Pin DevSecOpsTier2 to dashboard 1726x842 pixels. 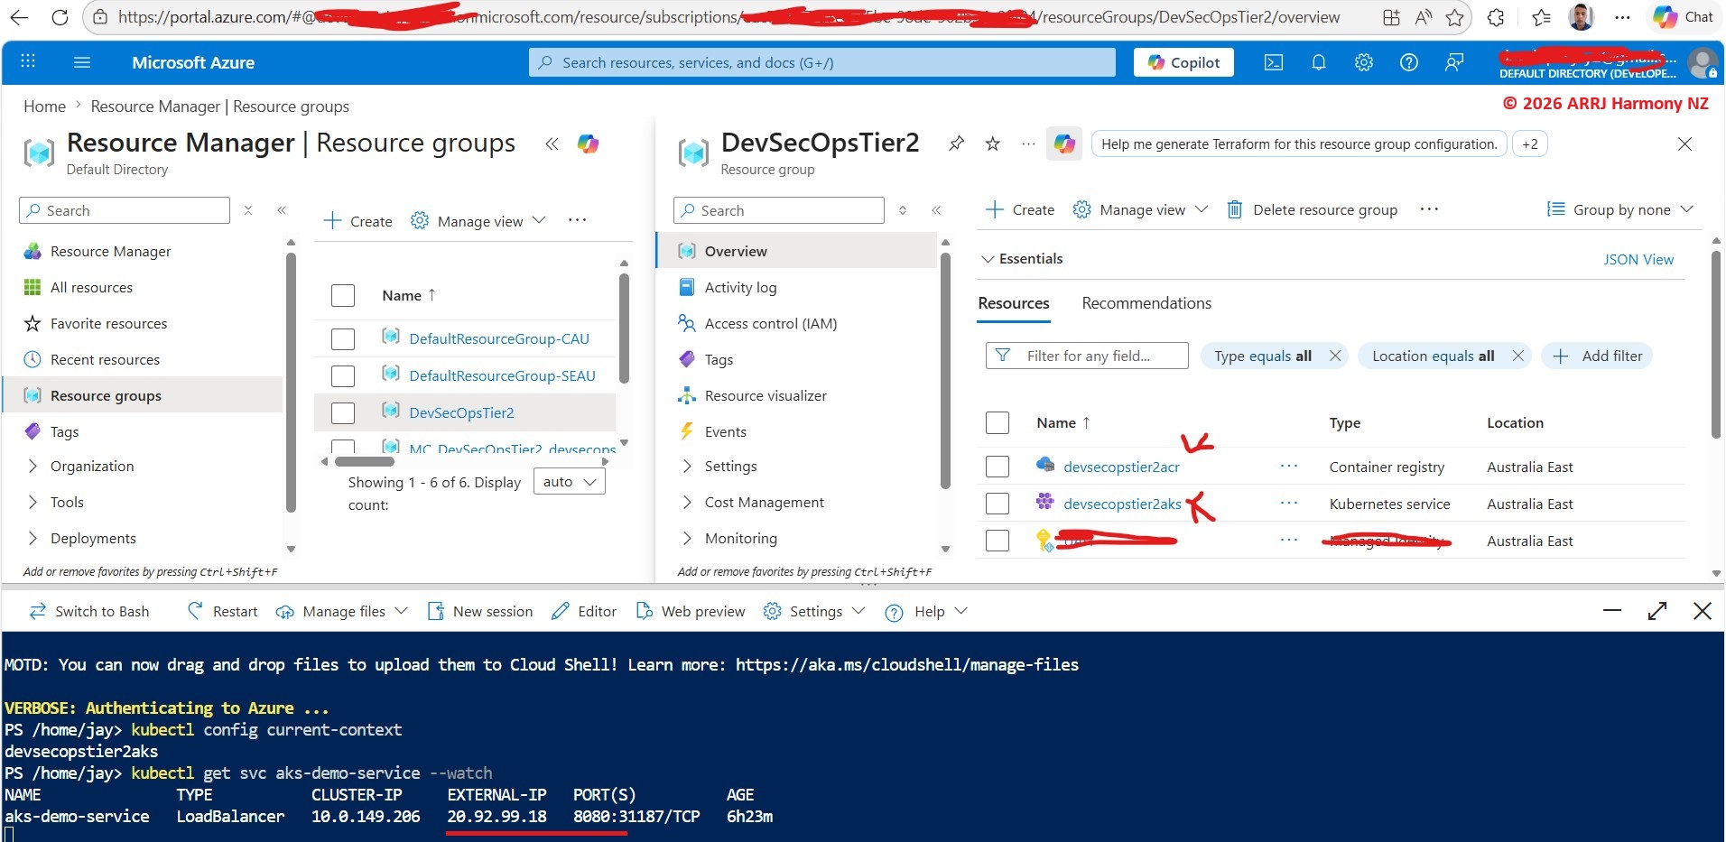[956, 143]
